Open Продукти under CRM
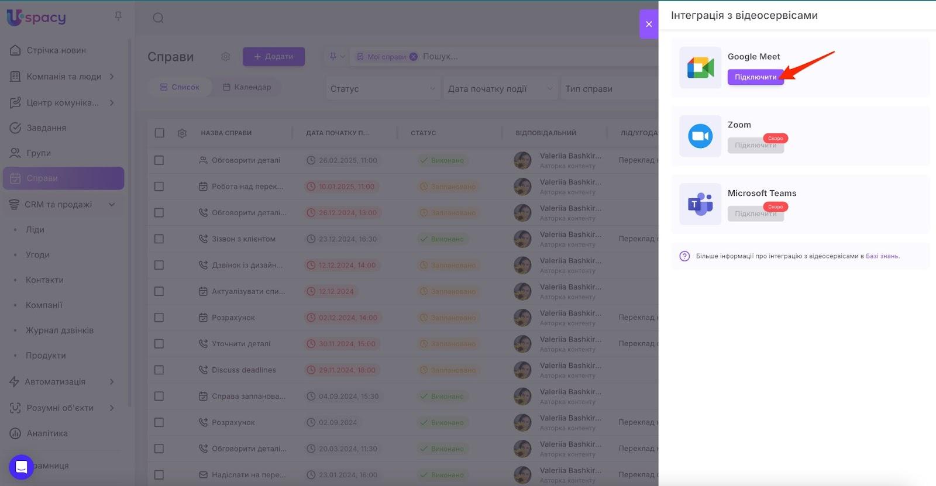The height and width of the screenshot is (486, 936). pos(46,356)
